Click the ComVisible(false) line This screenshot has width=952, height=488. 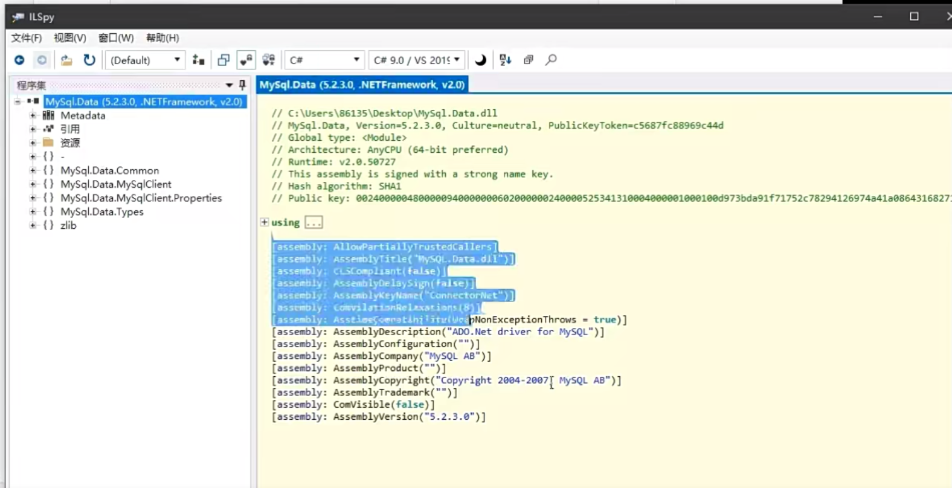click(x=353, y=404)
